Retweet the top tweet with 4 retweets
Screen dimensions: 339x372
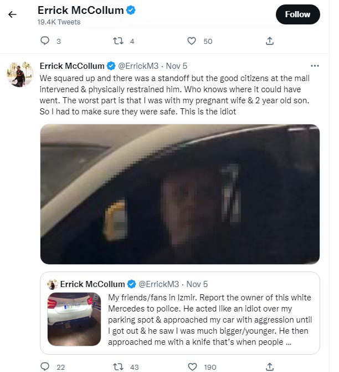117,41
